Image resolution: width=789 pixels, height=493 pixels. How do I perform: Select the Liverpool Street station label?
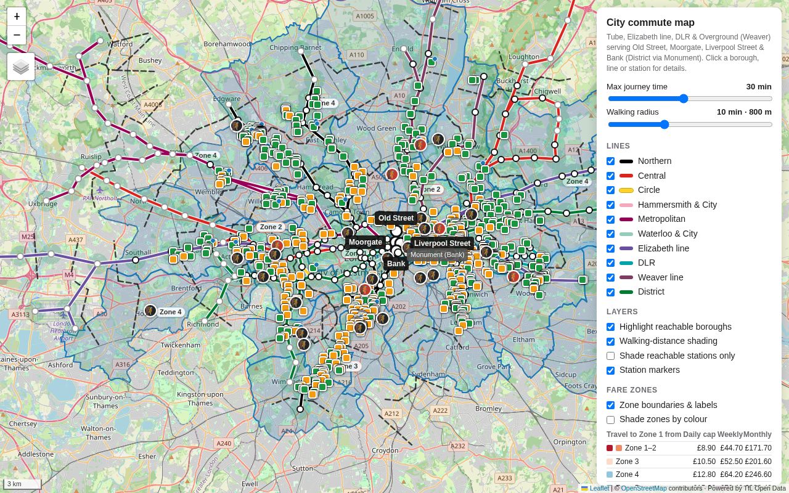pyautogui.click(x=442, y=243)
